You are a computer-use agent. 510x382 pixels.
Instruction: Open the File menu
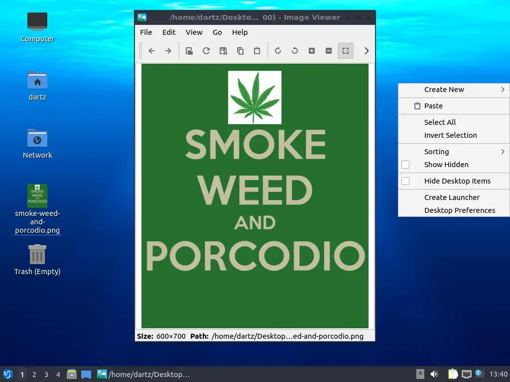[x=146, y=32]
